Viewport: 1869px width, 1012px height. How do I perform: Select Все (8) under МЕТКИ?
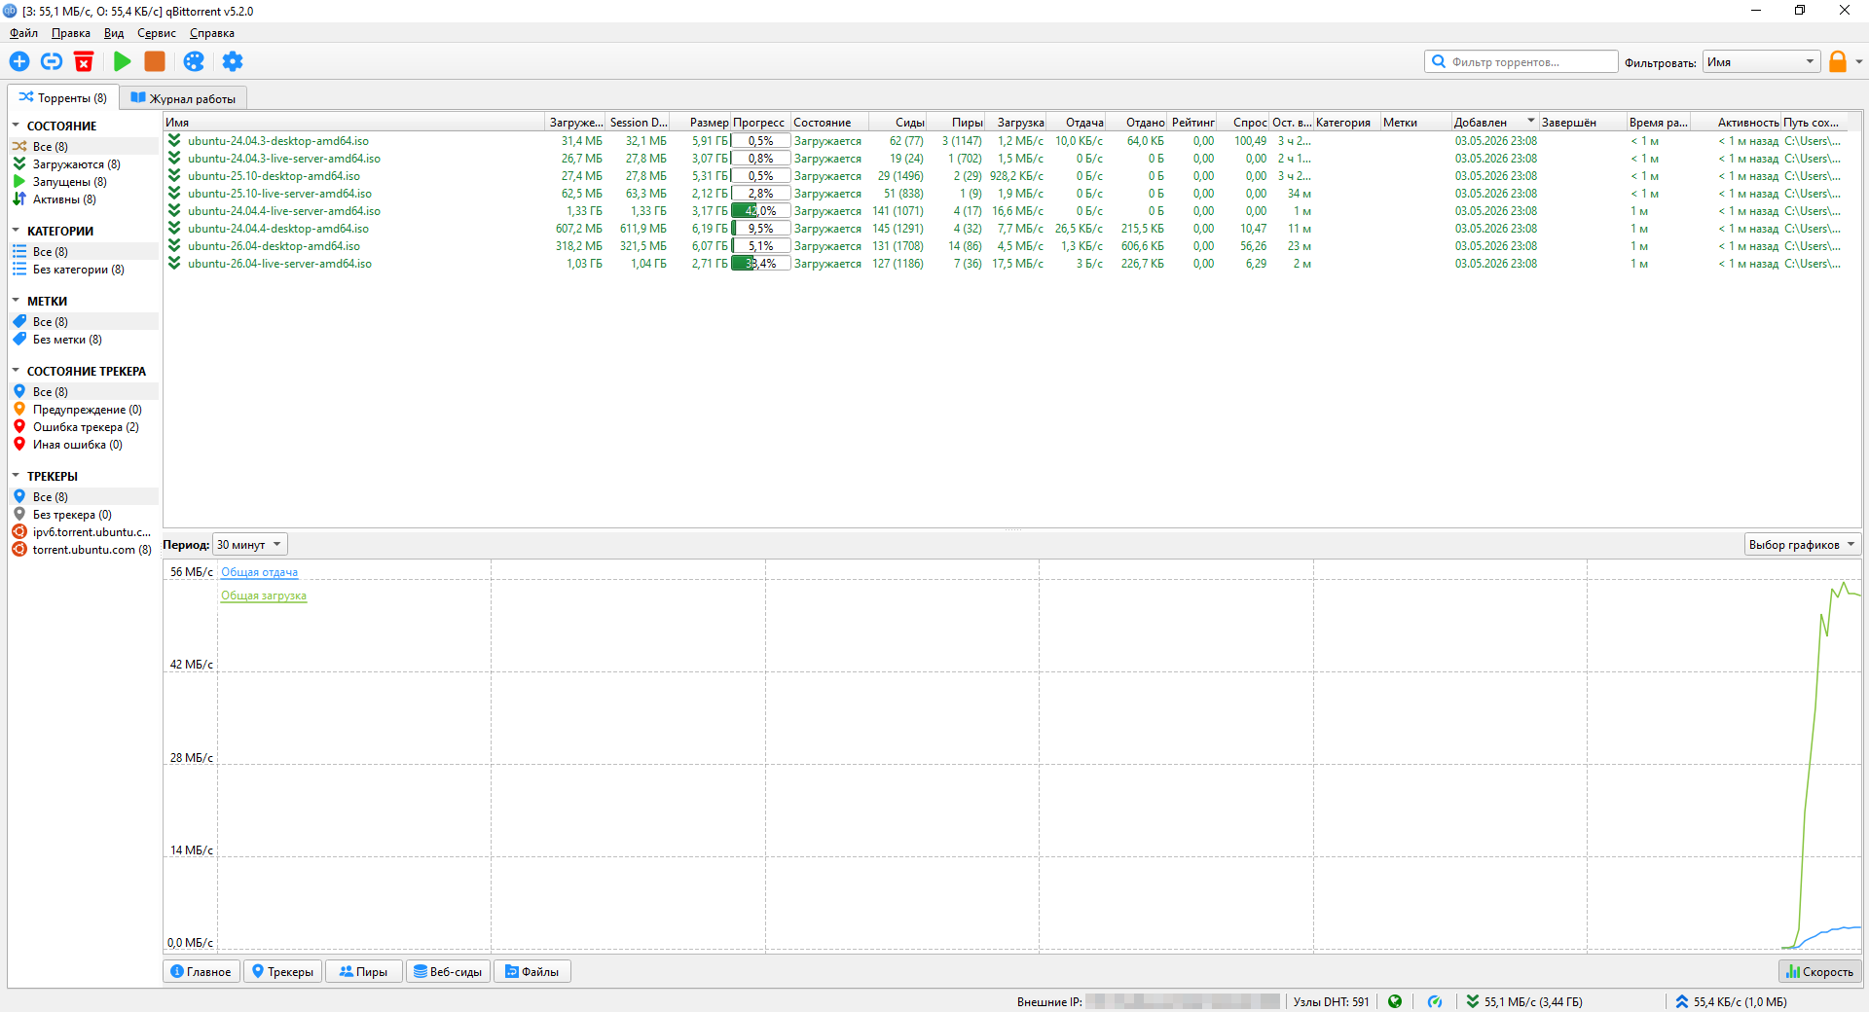[83, 322]
